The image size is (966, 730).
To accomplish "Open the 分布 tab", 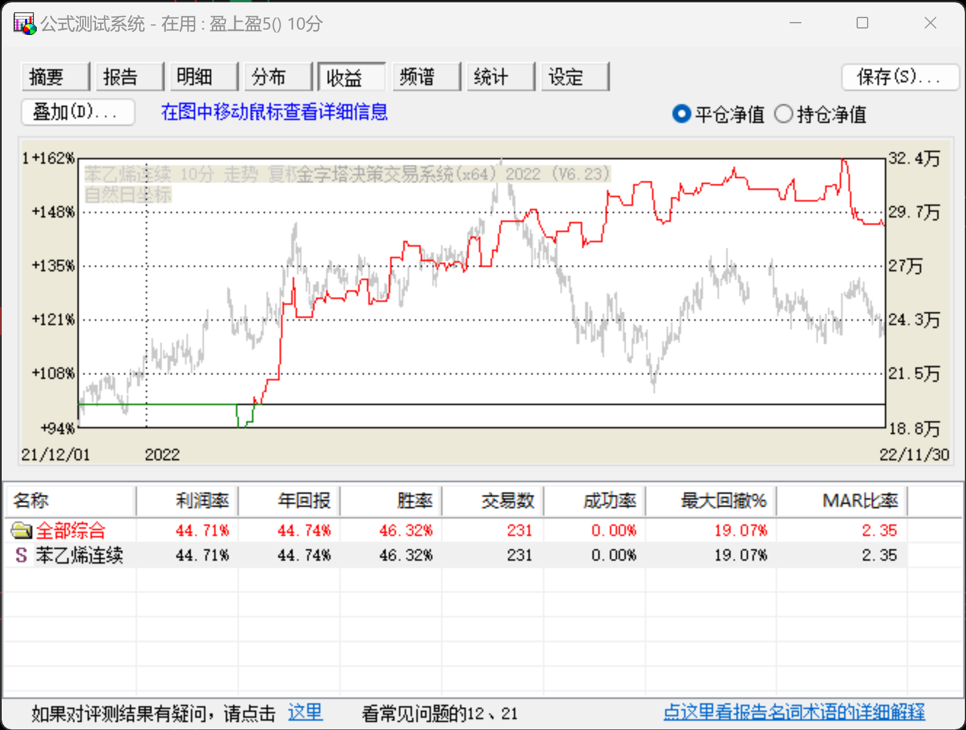I will [278, 77].
